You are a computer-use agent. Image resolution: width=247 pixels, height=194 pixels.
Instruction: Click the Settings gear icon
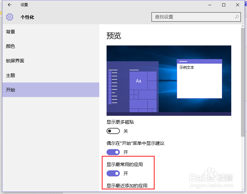tap(10, 17)
